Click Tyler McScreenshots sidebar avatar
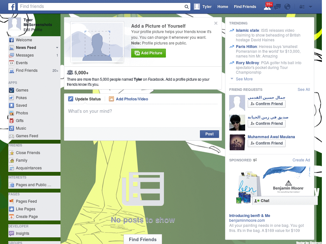Screen dimensions: 326x244 click(x=15, y=24)
